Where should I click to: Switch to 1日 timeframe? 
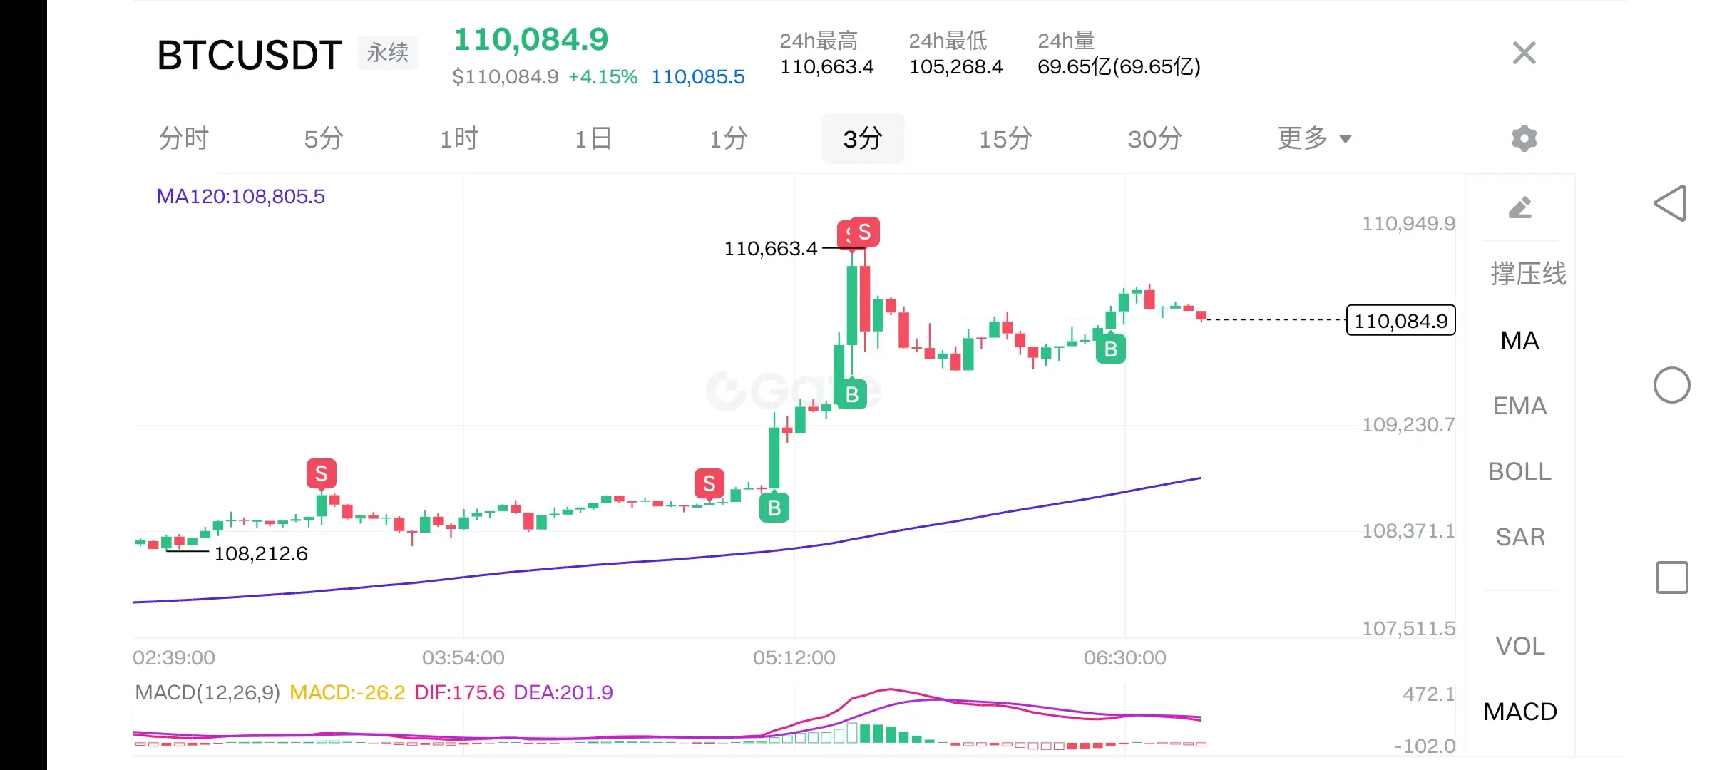[593, 138]
